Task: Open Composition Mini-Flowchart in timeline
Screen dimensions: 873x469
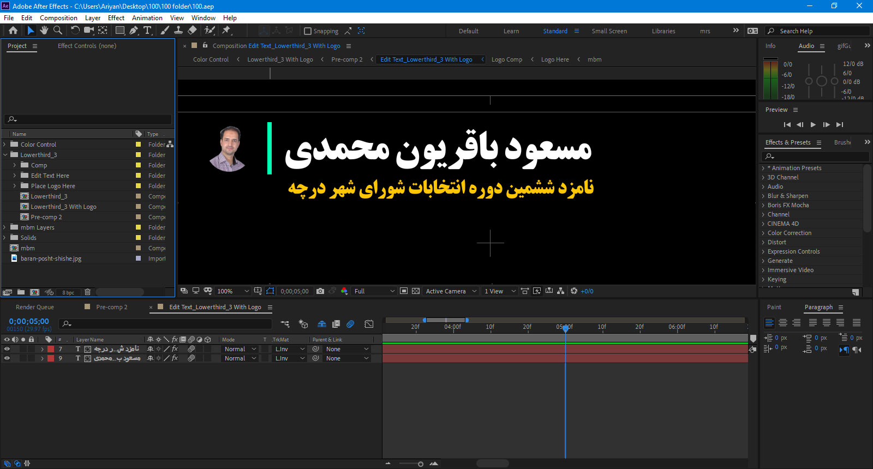Action: [285, 324]
